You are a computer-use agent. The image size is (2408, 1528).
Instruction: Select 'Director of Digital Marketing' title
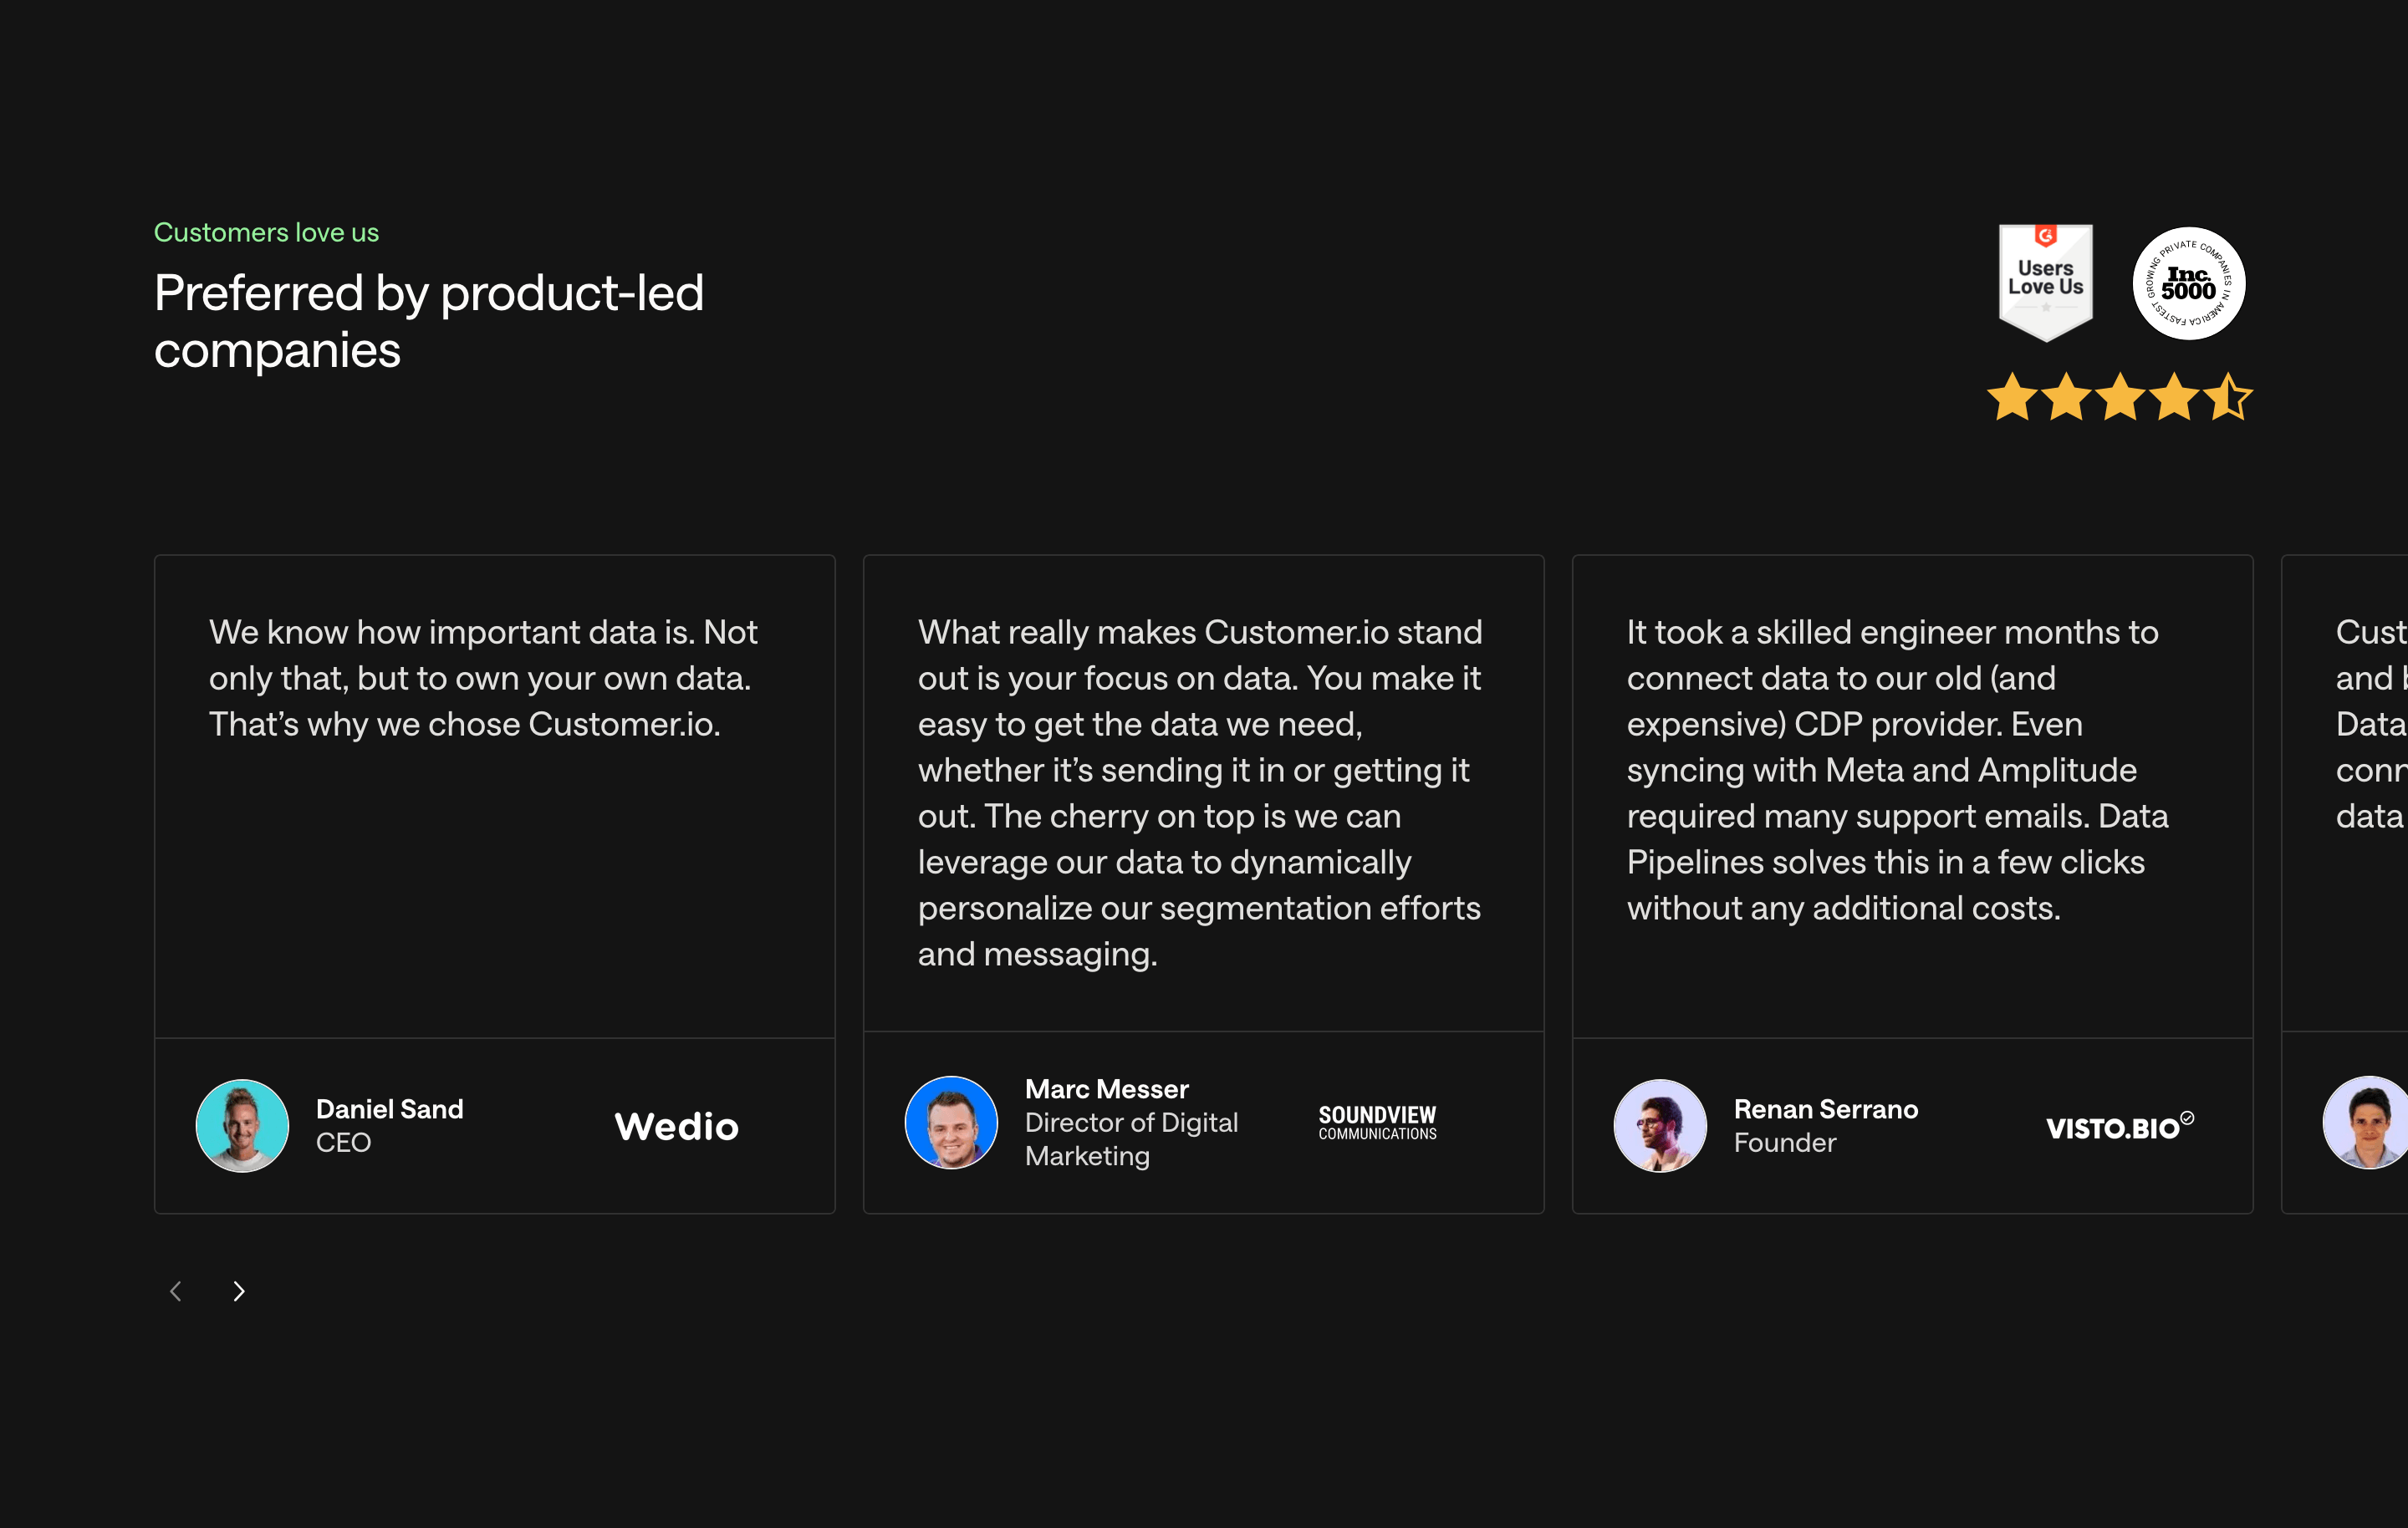point(1131,1139)
